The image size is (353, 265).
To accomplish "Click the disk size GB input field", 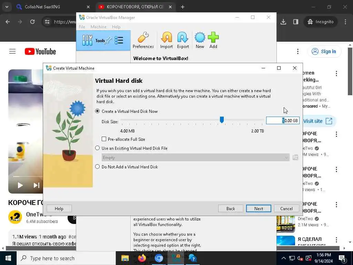I will tap(283, 121).
